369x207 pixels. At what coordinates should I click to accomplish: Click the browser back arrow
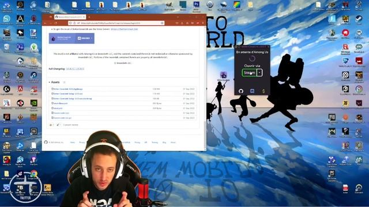45,23
